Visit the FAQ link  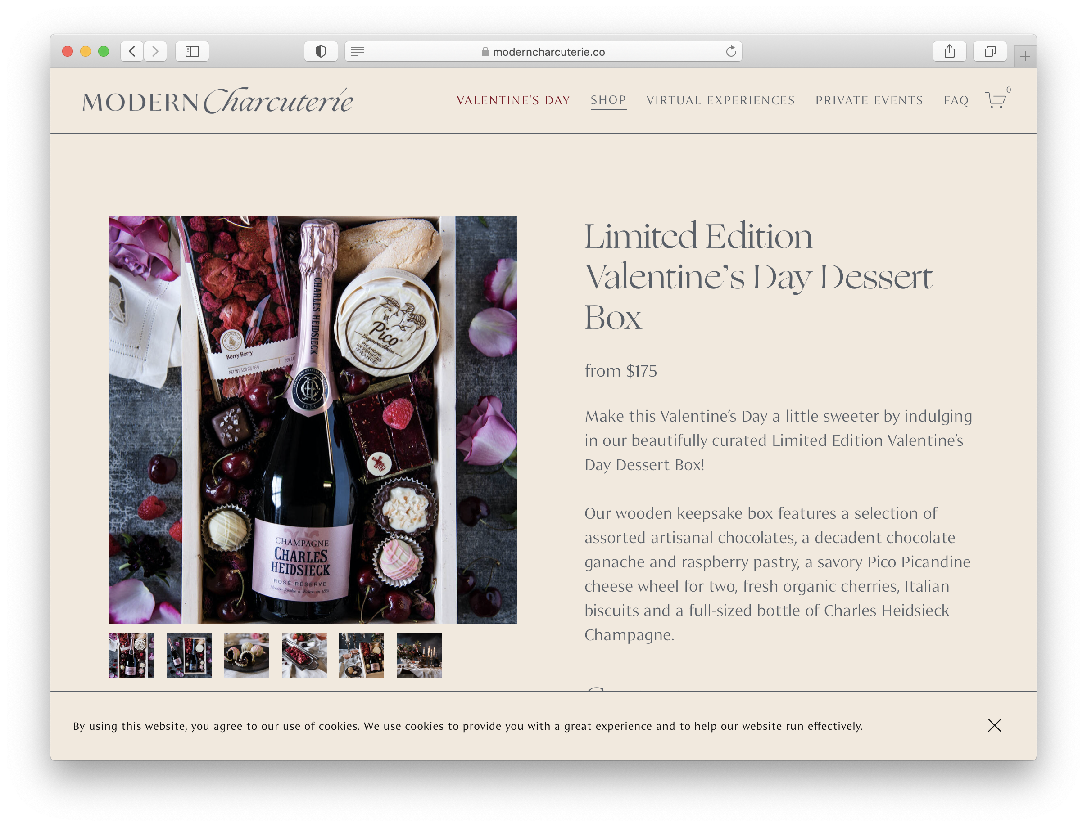tap(956, 100)
